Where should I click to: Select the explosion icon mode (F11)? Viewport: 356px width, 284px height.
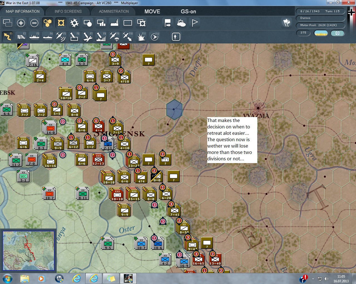coord(141,36)
